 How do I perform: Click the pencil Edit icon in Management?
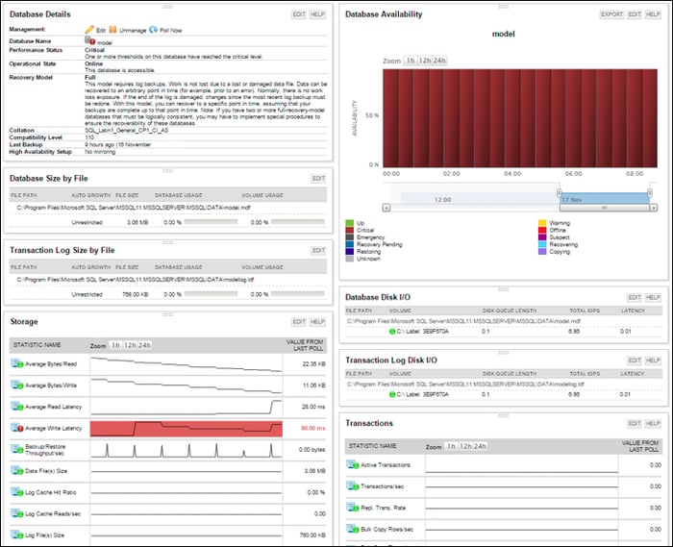[x=89, y=30]
